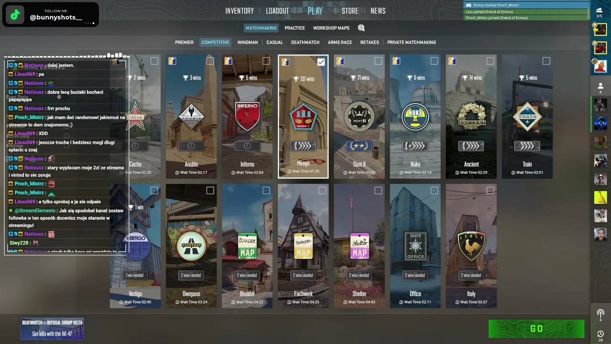The height and width of the screenshot is (344, 611).
Task: Select the Anubis map badge
Action: click(191, 116)
